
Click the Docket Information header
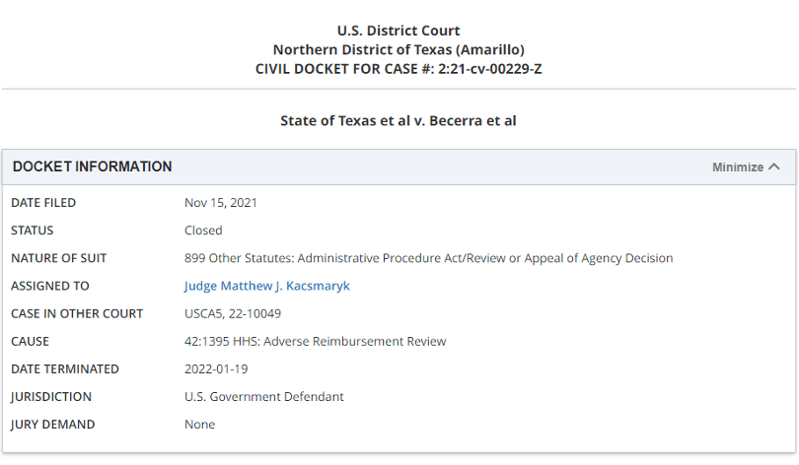pyautogui.click(x=93, y=166)
